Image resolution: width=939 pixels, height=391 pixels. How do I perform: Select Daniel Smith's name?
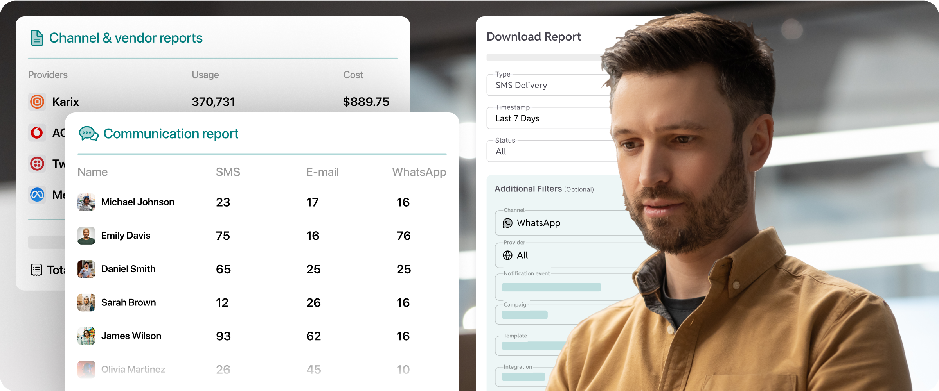[128, 269]
